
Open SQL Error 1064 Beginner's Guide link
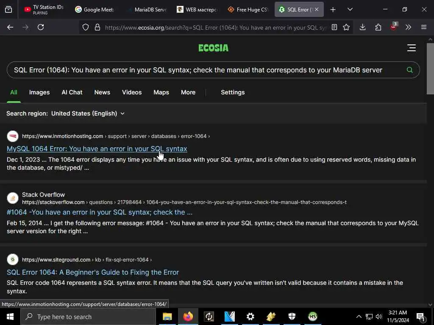pyautogui.click(x=93, y=272)
